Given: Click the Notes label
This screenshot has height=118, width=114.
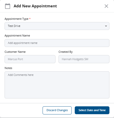Looking at the screenshot, I should point(8,68).
